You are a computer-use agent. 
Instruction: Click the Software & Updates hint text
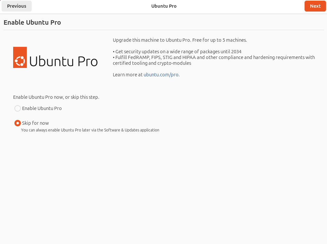(x=90, y=130)
